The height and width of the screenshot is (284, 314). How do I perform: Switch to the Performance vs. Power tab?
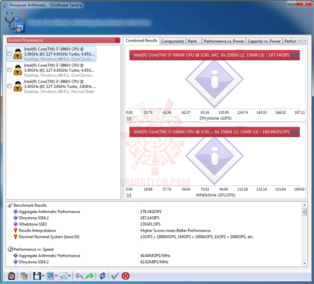[224, 41]
